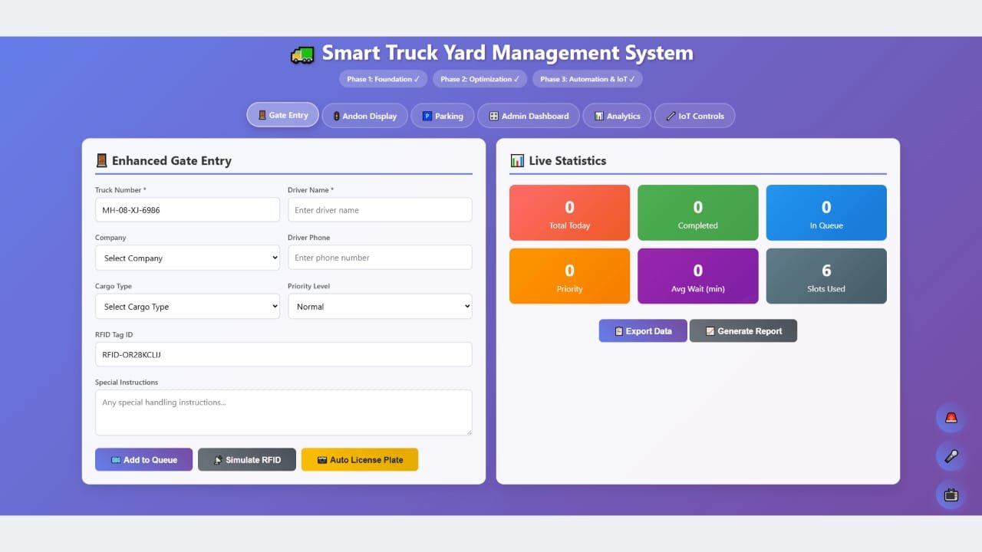Click the Driver Phone input field
Viewport: 982px width, 552px height.
tap(380, 257)
